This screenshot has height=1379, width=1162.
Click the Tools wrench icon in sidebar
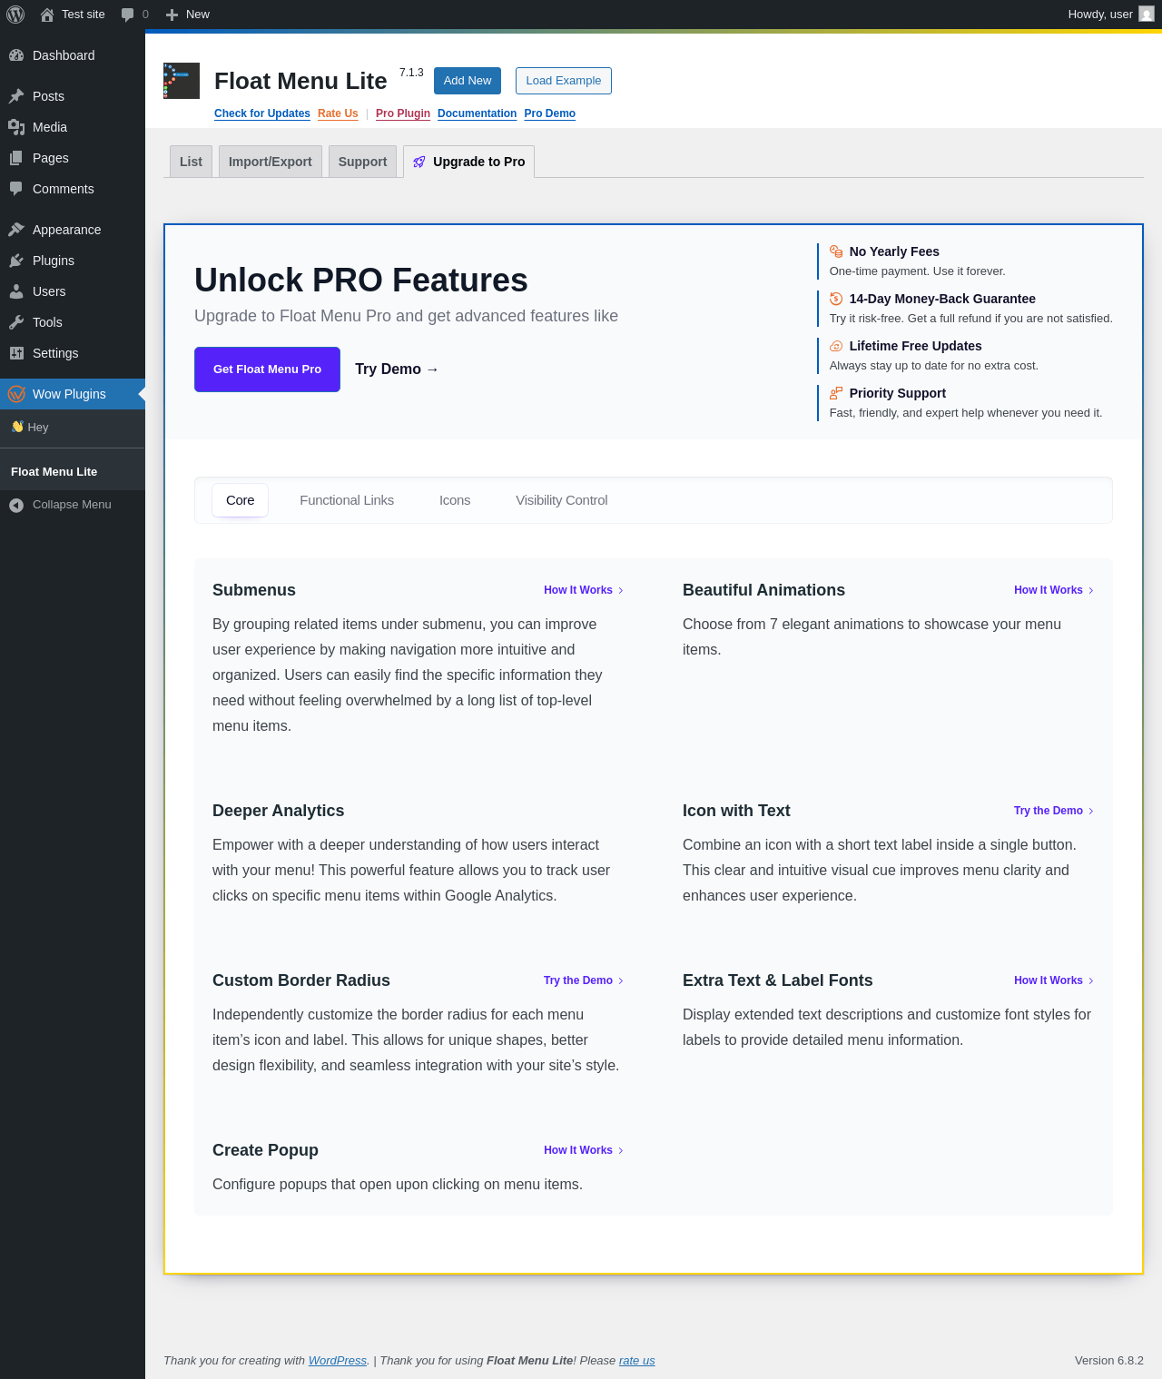(x=16, y=322)
